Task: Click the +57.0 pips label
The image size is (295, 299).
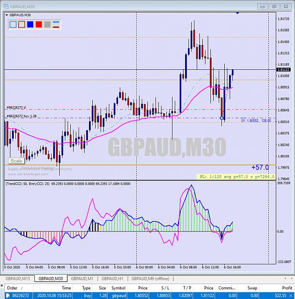Action: (260, 167)
